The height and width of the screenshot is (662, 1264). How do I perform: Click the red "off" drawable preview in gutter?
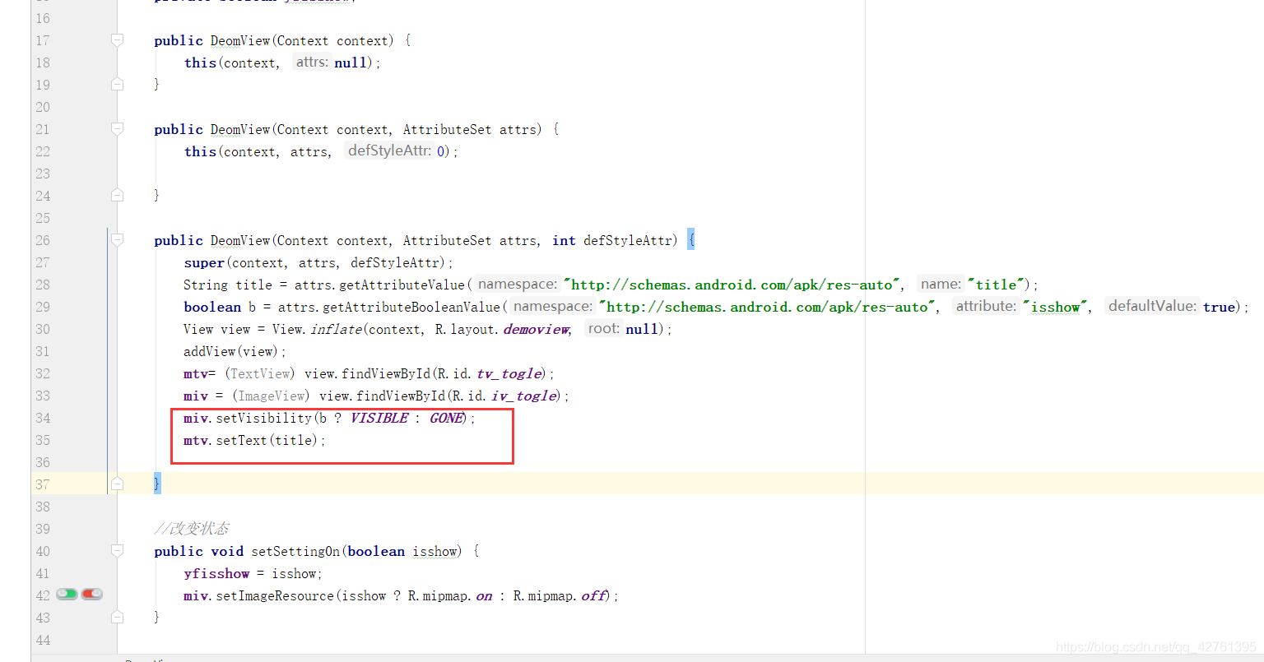[x=91, y=593]
